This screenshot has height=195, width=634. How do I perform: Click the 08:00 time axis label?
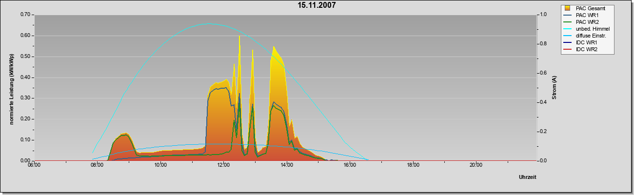97,165
